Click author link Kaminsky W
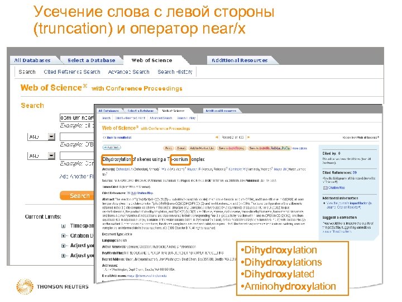Screen dimensions: 402x302 click(237, 169)
